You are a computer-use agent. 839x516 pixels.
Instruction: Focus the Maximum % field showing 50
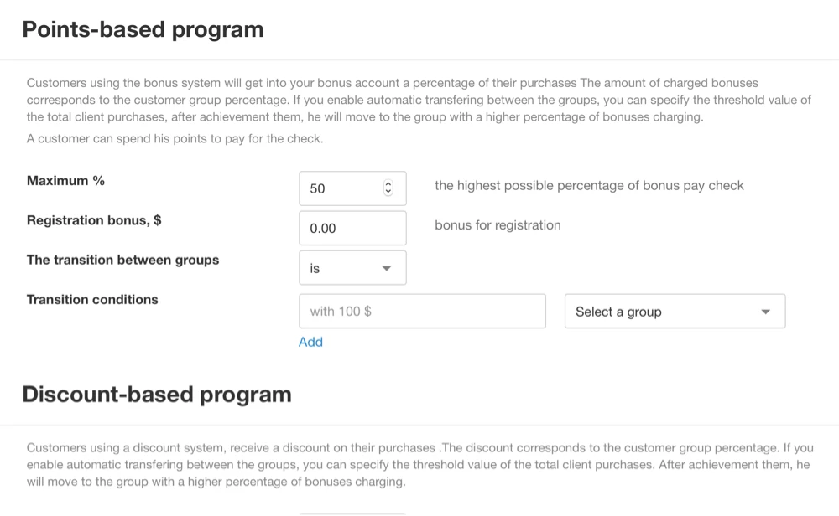pos(352,188)
